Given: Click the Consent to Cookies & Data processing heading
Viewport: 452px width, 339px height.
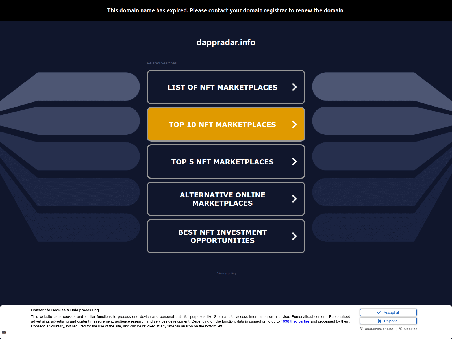Looking at the screenshot, I should tap(65, 310).
